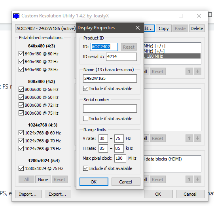
Task: Click None under Established resolutions
Action: [43, 180]
